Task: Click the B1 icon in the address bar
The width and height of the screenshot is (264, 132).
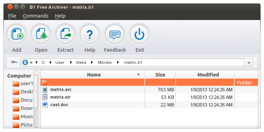Action: coord(25,63)
